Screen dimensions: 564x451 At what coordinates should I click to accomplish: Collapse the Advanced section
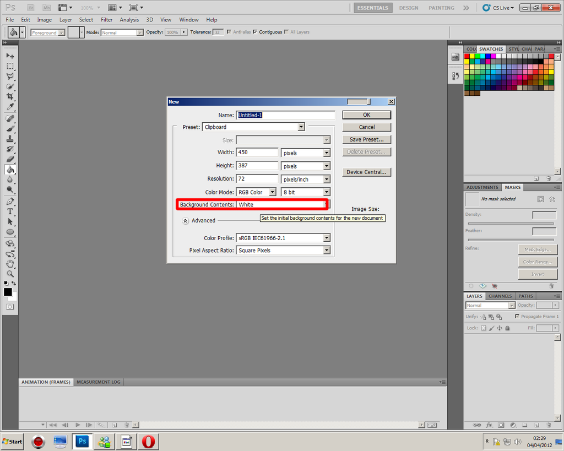pyautogui.click(x=186, y=220)
